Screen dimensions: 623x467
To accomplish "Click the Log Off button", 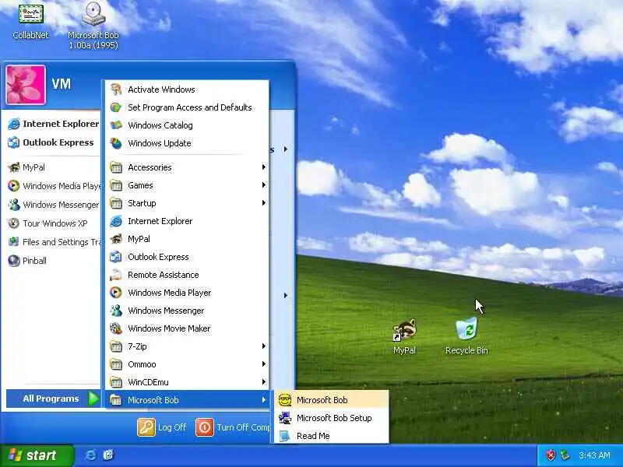I will pos(162,427).
